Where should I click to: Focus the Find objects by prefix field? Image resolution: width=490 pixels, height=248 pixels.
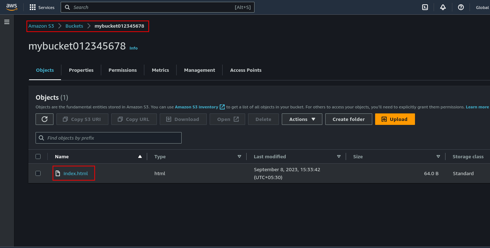tap(108, 138)
